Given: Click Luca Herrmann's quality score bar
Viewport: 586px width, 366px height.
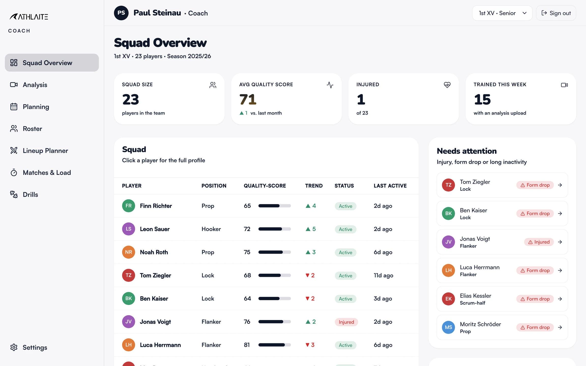Looking at the screenshot, I should 274,345.
